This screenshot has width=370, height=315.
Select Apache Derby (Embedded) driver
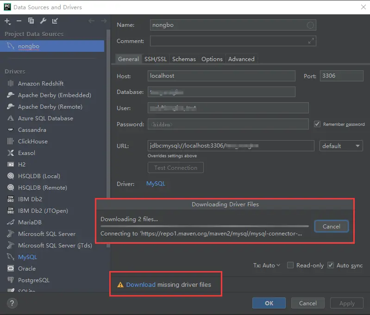[x=52, y=95]
